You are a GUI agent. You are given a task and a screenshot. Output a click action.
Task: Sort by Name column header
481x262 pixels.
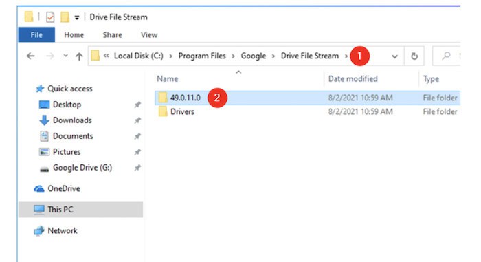tap(168, 79)
